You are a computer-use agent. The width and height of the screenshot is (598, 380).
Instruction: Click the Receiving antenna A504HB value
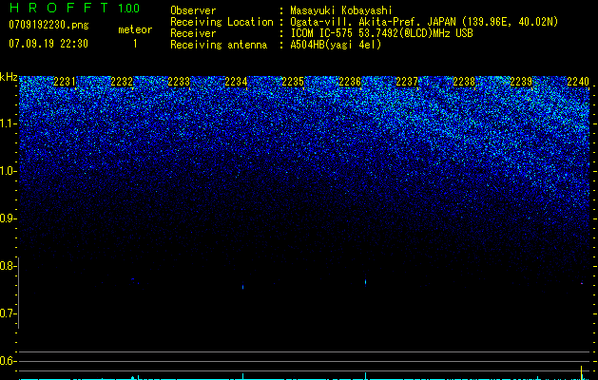(336, 45)
